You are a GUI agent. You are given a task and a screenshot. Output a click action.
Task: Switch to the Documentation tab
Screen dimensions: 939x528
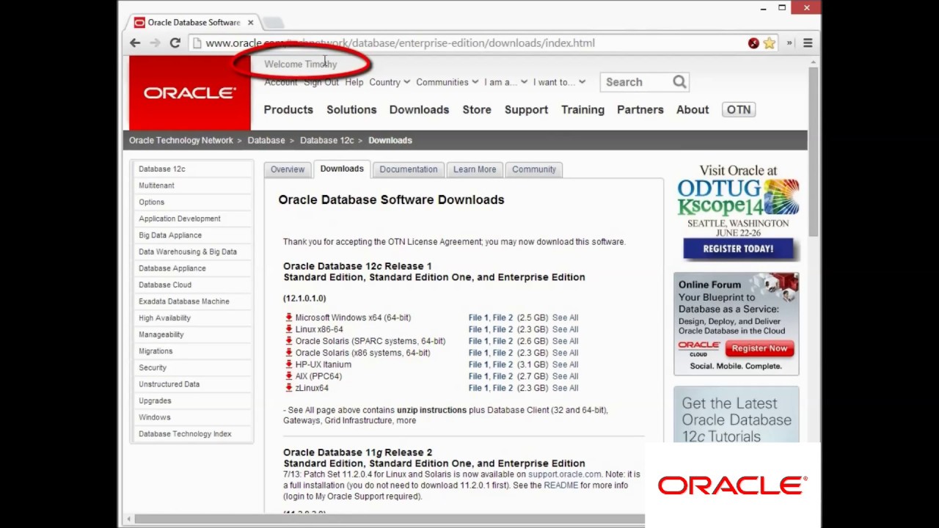(x=408, y=169)
